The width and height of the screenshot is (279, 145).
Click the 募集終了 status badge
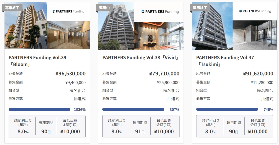click(12, 7)
